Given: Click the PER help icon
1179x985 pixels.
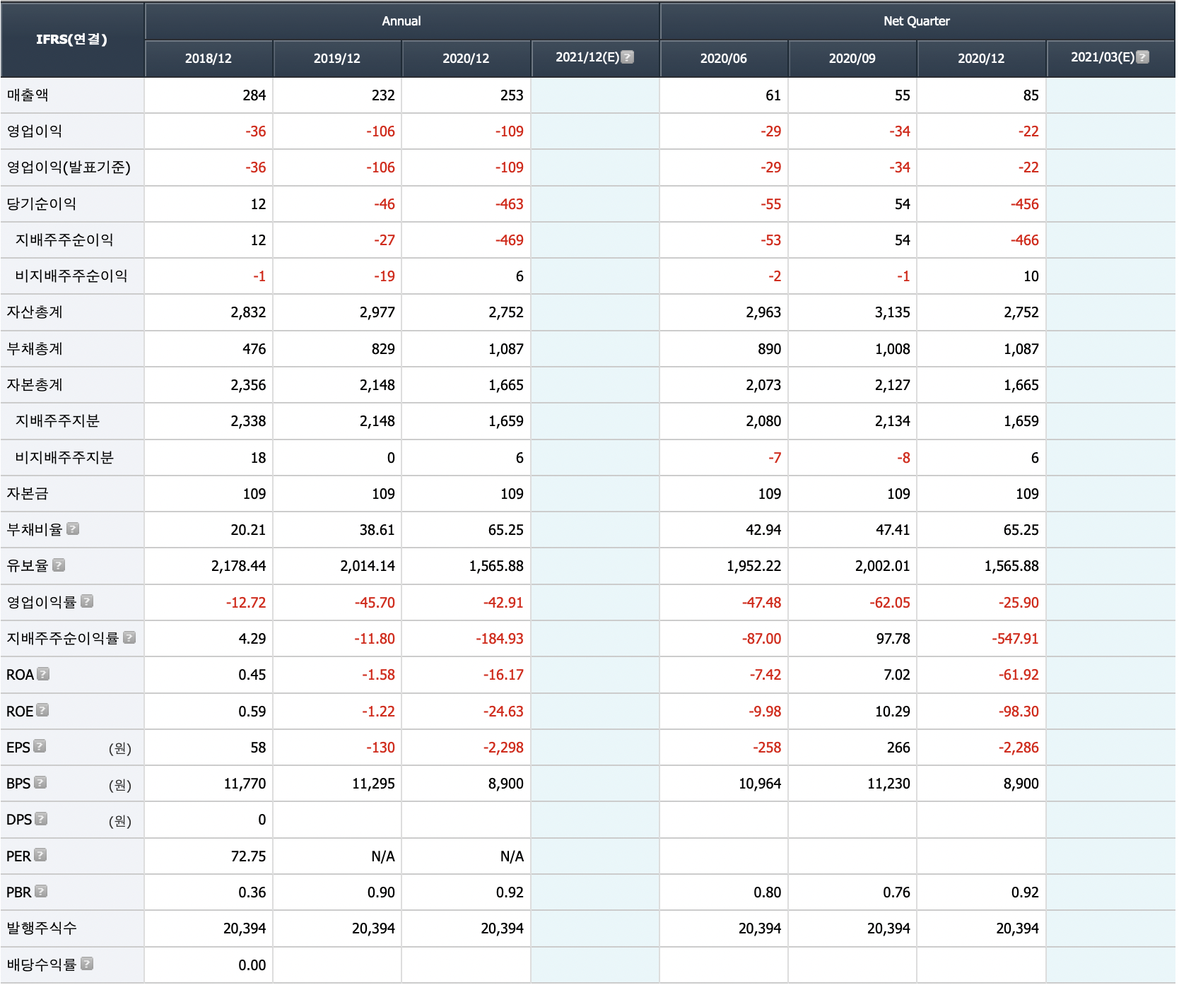Looking at the screenshot, I should (40, 855).
